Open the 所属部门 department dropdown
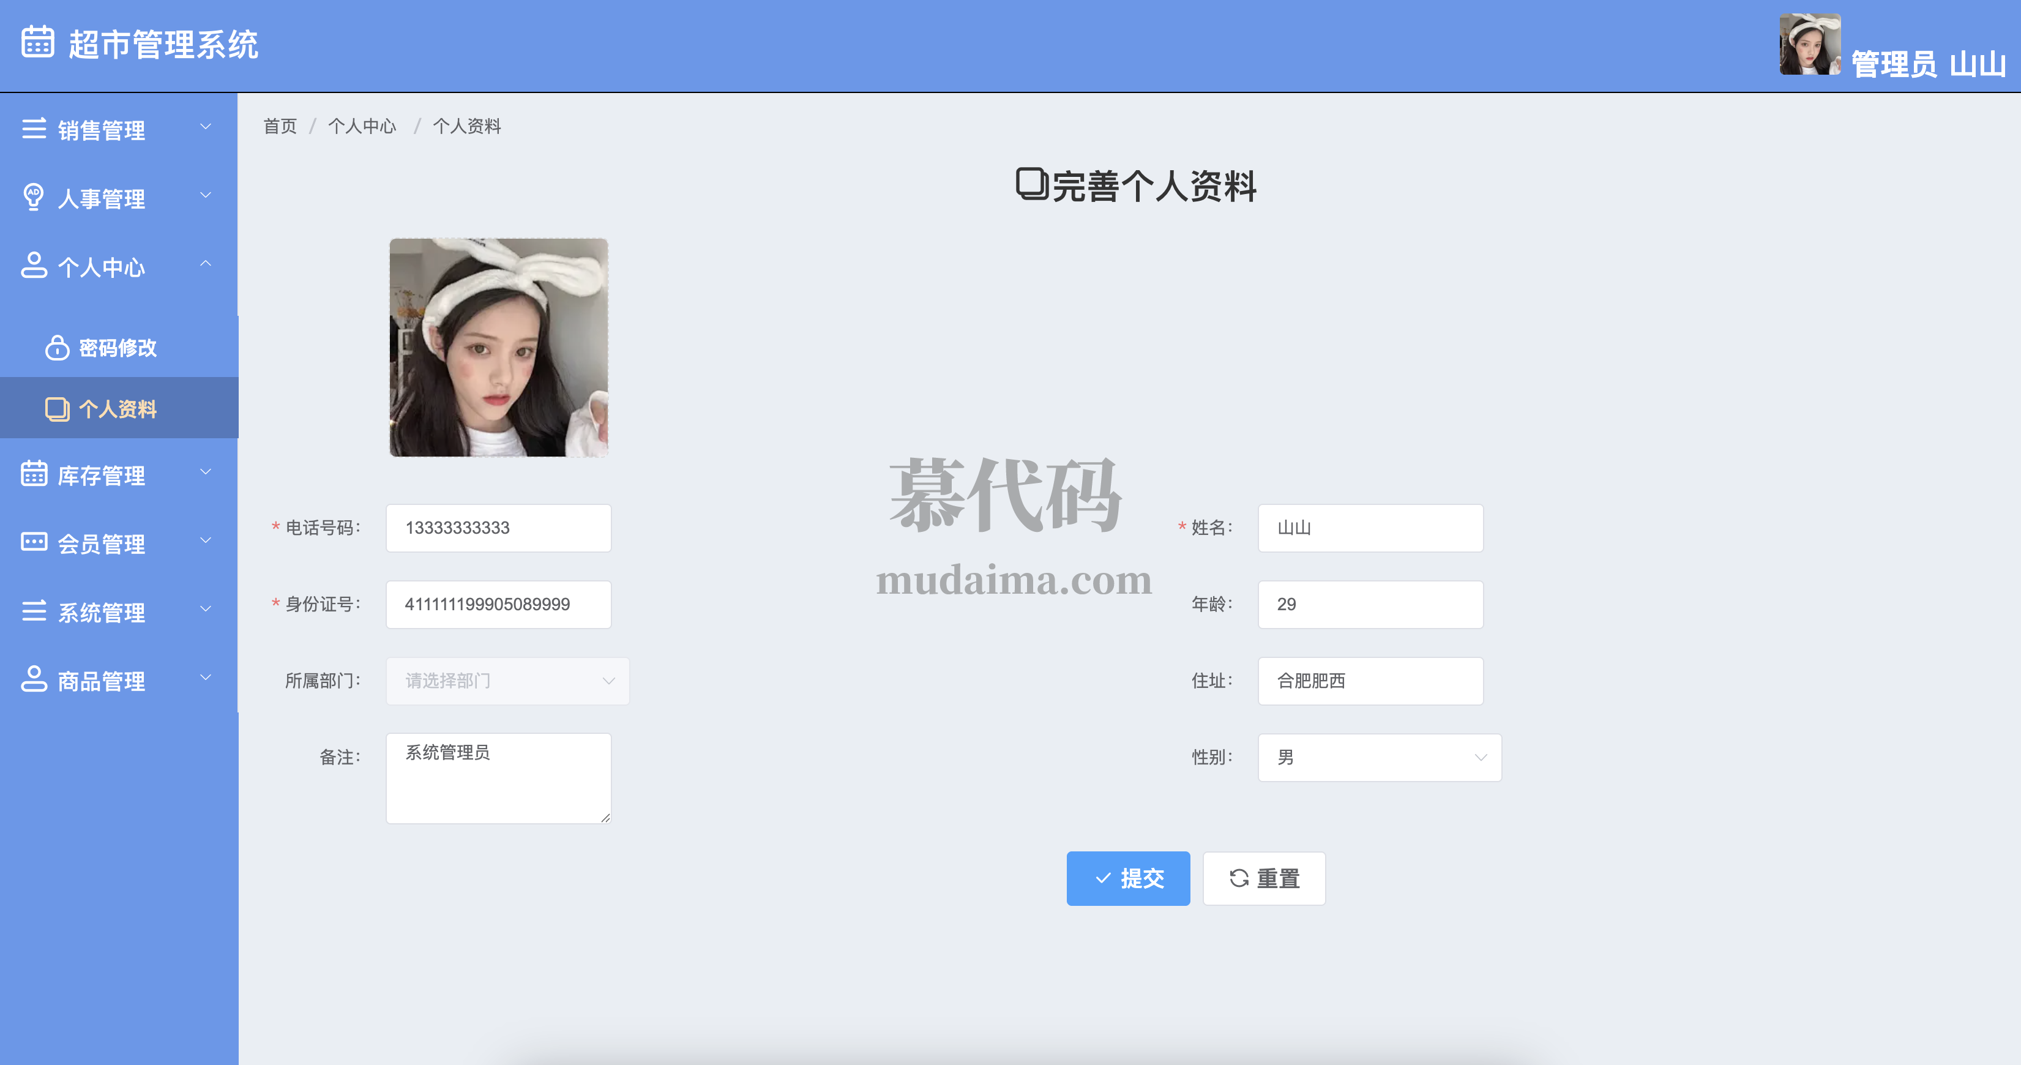 [x=507, y=681]
